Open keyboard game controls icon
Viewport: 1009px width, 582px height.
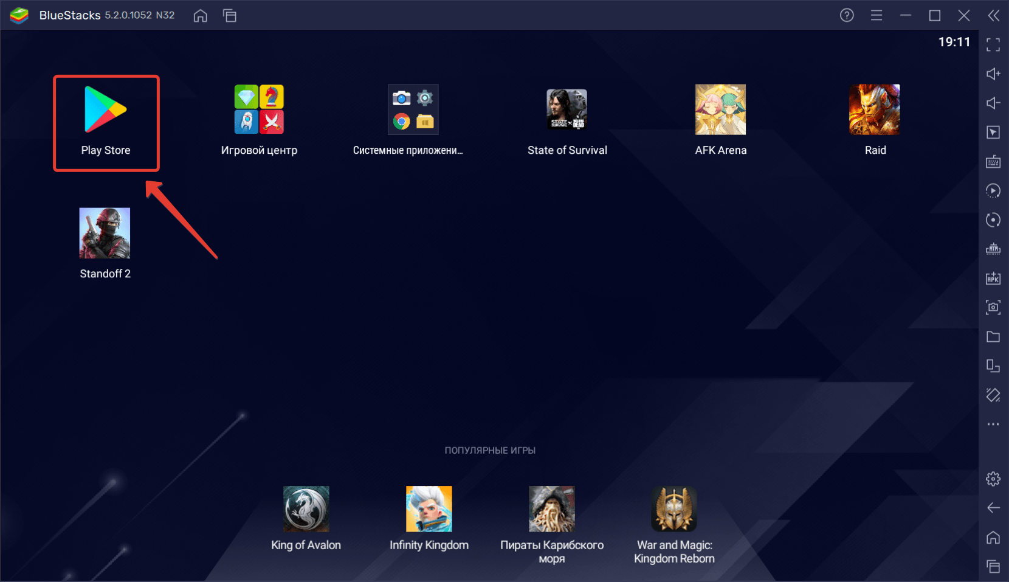tap(993, 161)
